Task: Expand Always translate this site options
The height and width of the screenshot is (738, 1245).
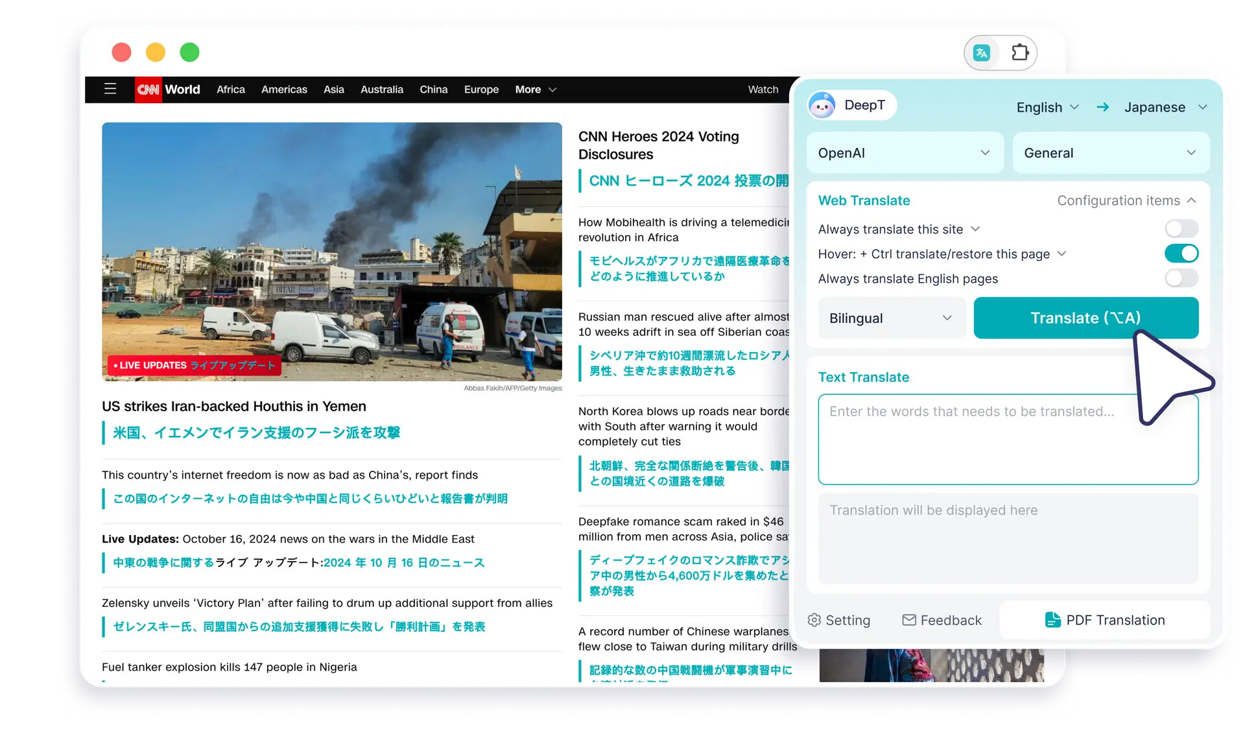Action: click(975, 229)
